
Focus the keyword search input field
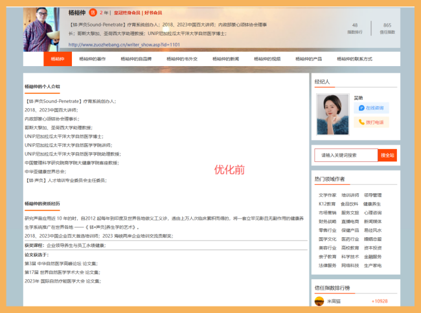(x=345, y=156)
